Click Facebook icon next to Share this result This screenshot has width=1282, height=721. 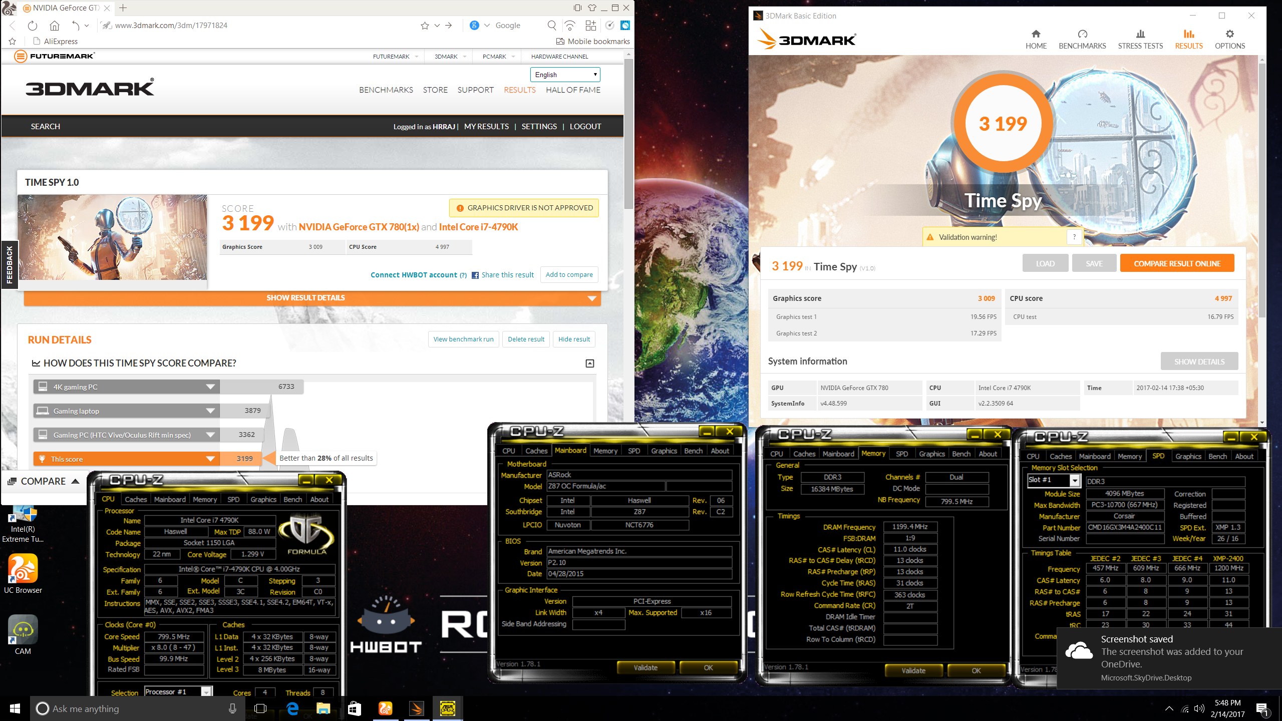point(475,275)
